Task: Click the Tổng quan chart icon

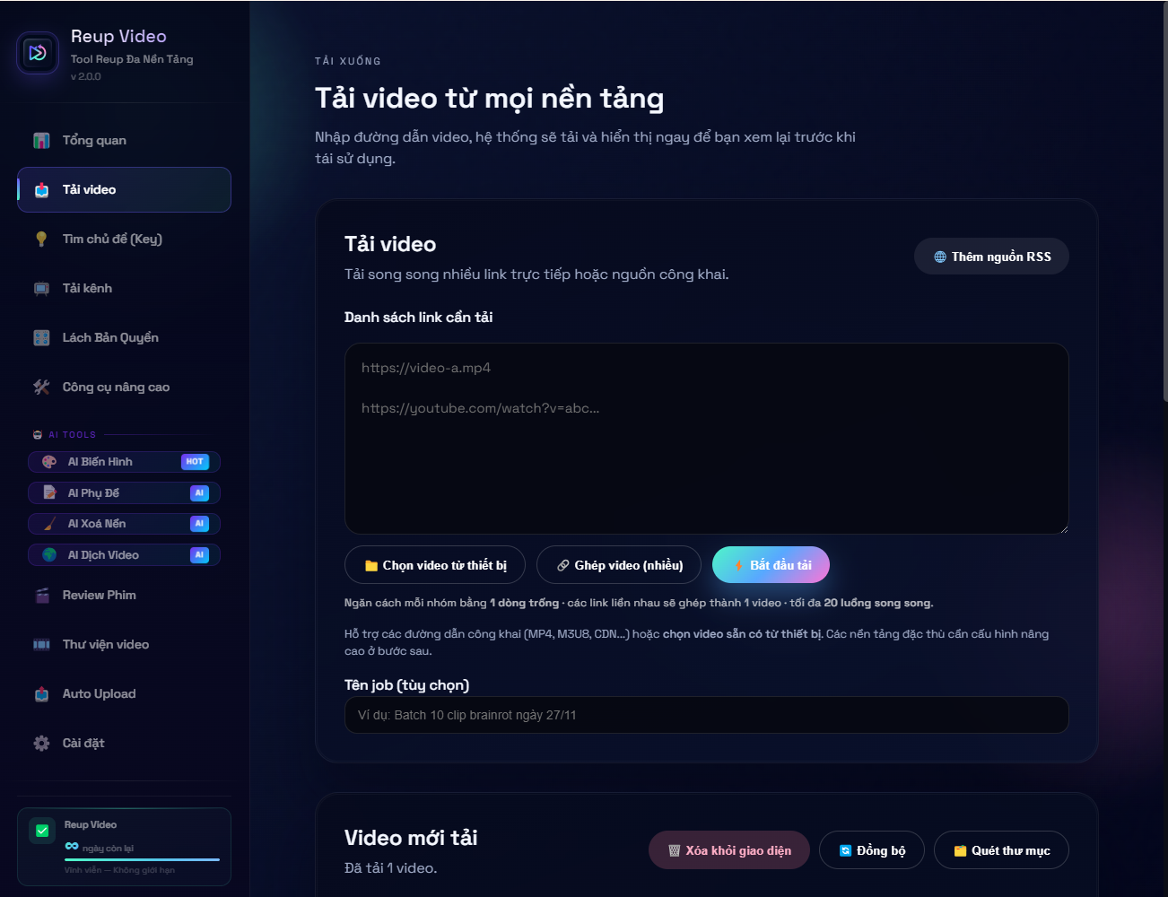Action: click(41, 141)
